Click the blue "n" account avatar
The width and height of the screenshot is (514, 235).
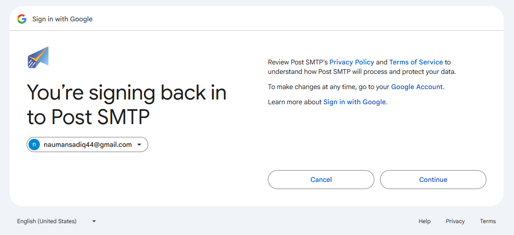click(34, 145)
